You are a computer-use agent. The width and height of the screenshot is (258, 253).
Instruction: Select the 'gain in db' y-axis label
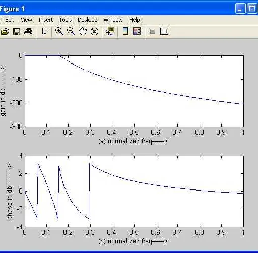coord(3,91)
